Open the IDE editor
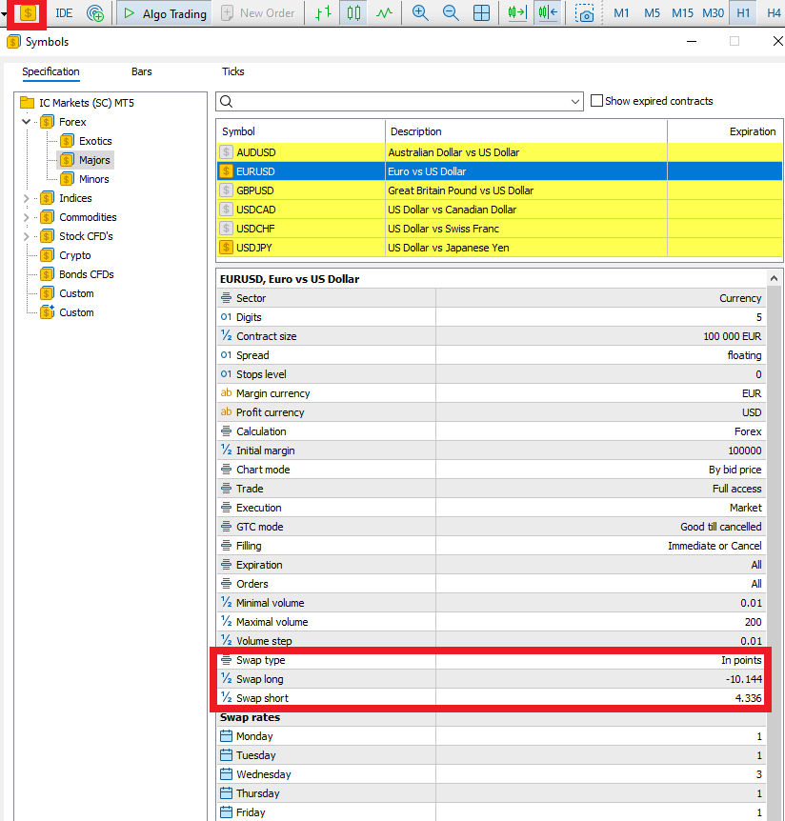The width and height of the screenshot is (785, 821). point(64,13)
